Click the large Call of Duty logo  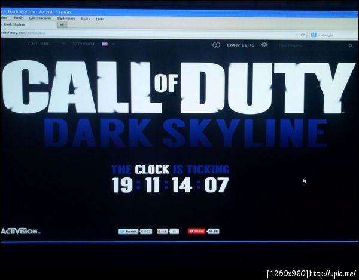pos(178,88)
